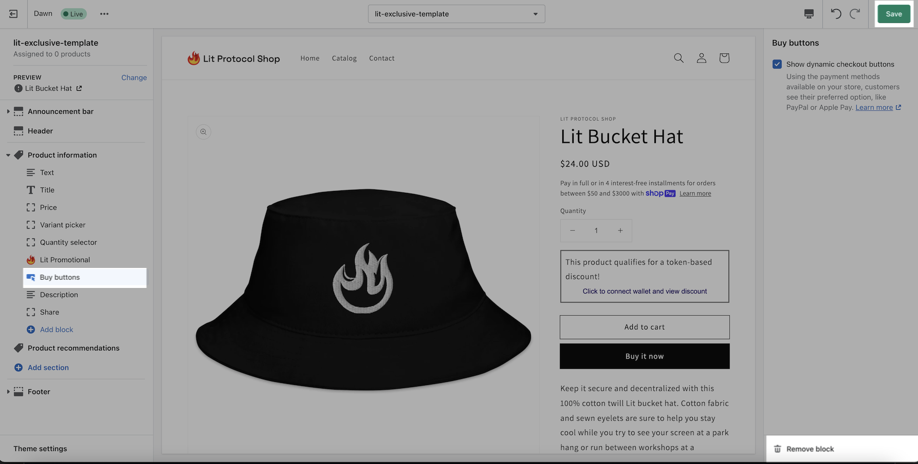Click the store search magnifier icon
This screenshot has width=918, height=464.
pos(678,58)
